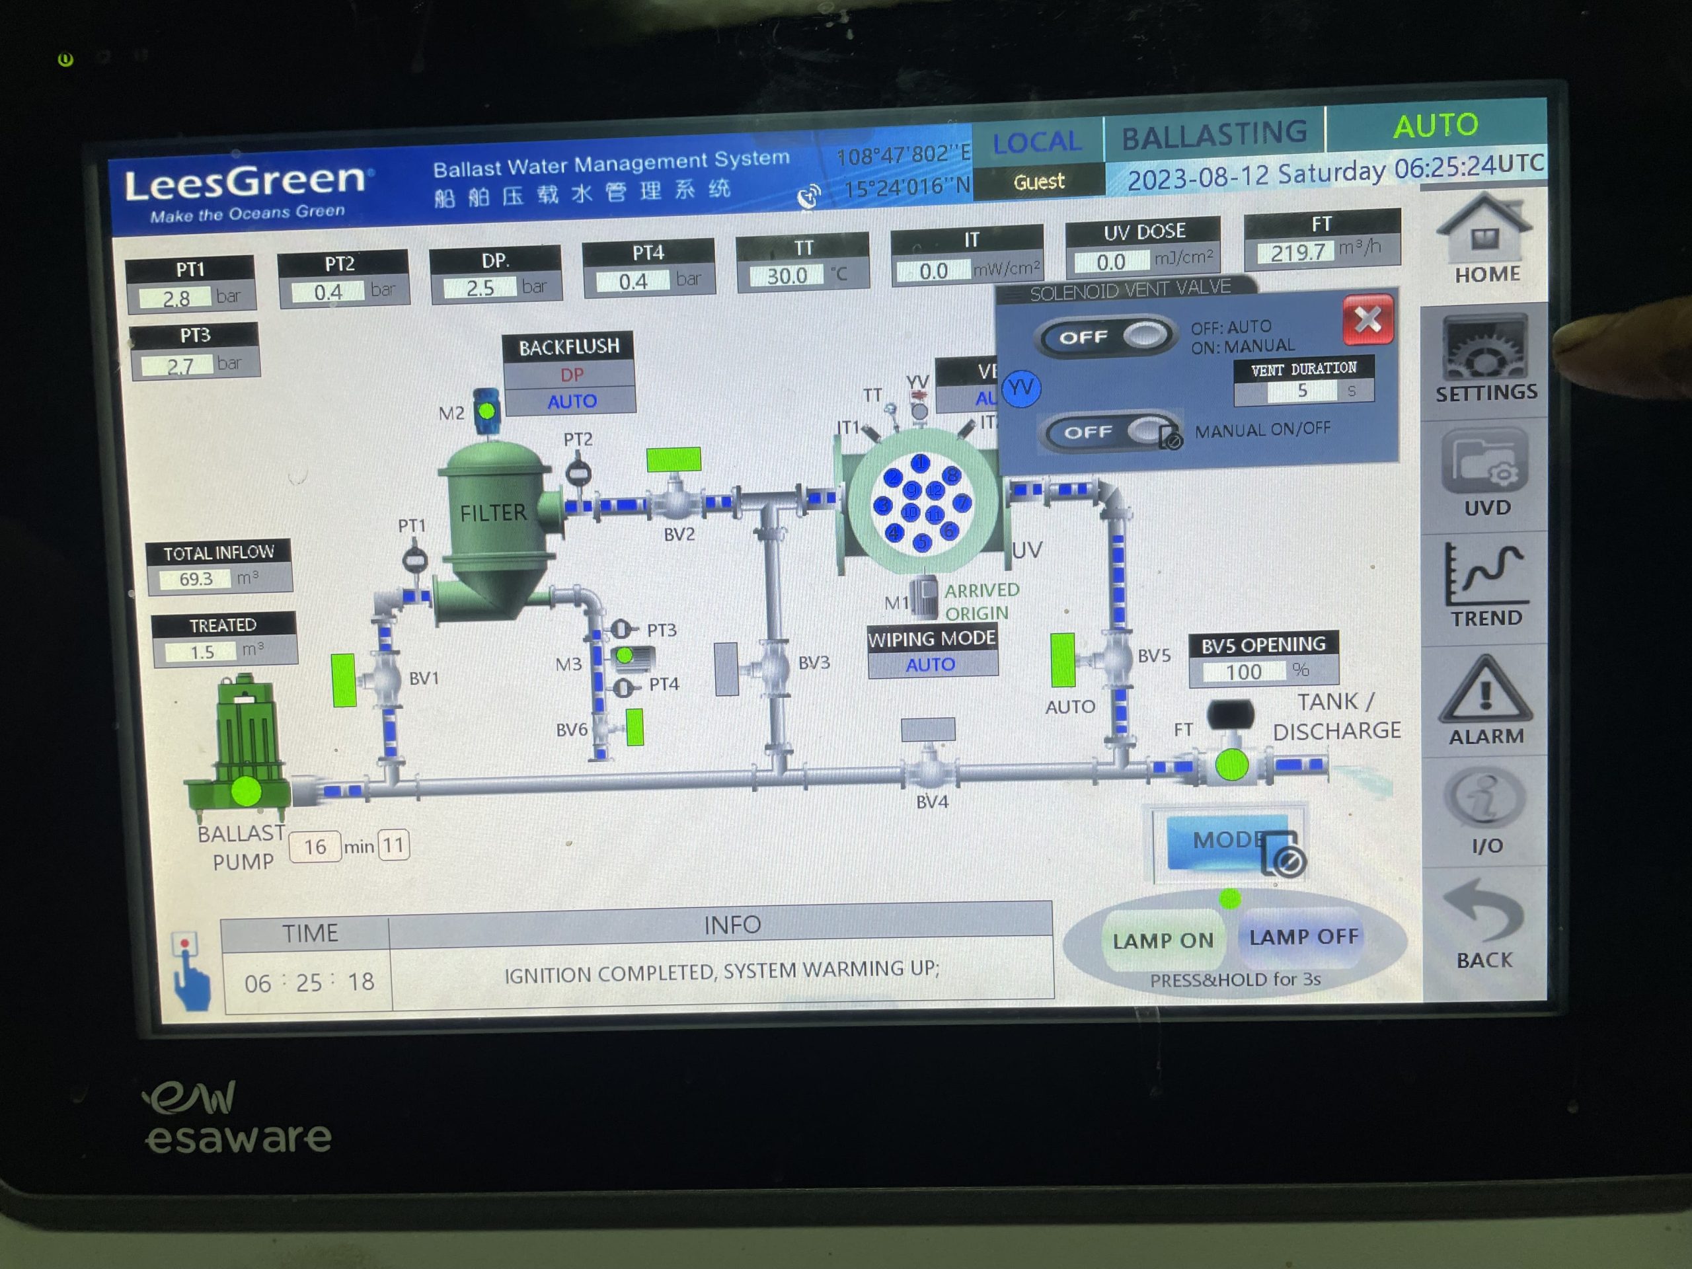Open the ALARM warning page
The width and height of the screenshot is (1692, 1269).
(1486, 701)
